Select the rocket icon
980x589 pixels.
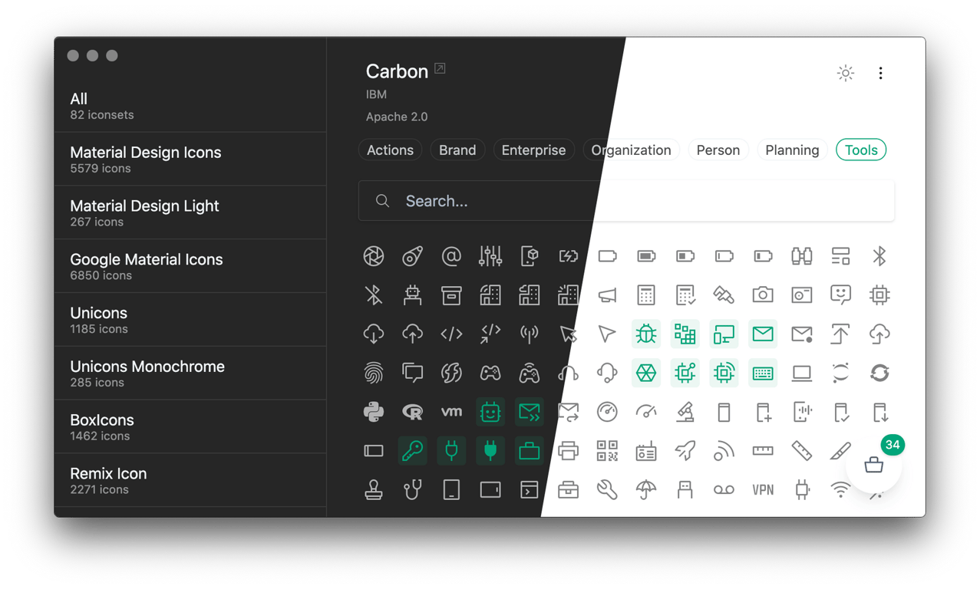[x=685, y=450]
